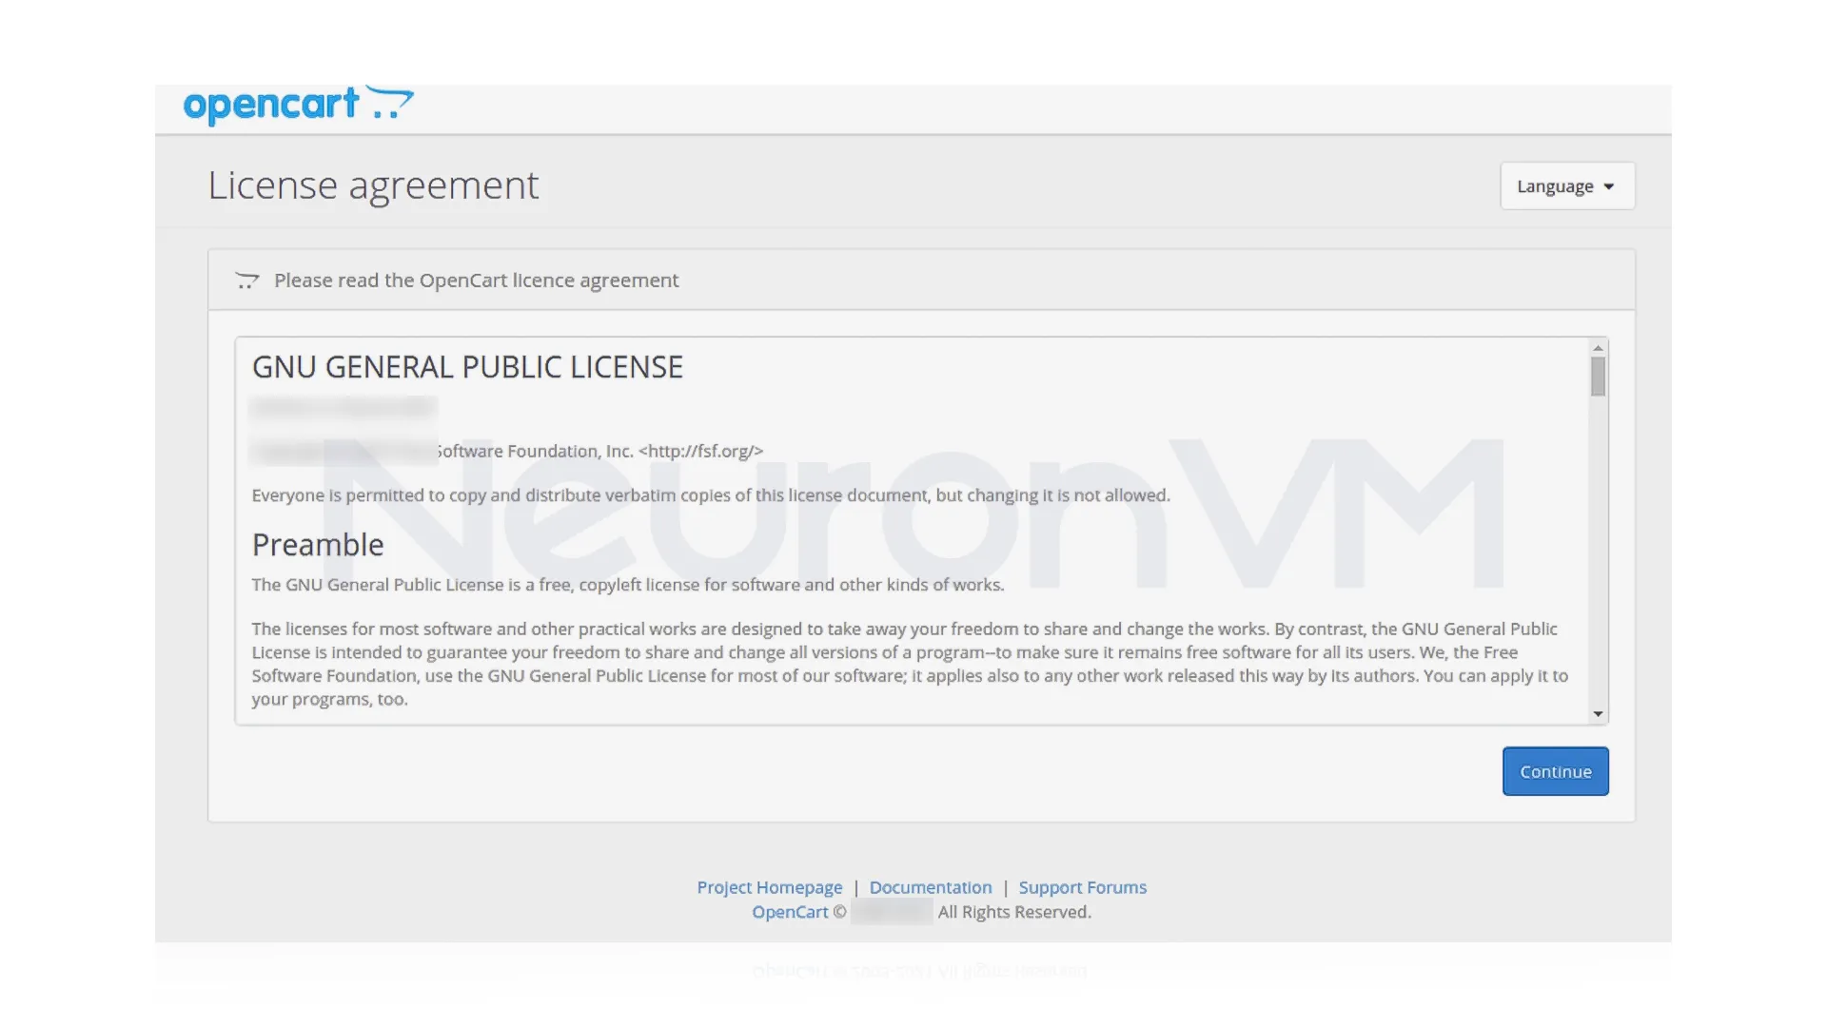This screenshot has width=1827, height=1027.
Task: Click the license scrollbar thumb
Action: click(1598, 377)
